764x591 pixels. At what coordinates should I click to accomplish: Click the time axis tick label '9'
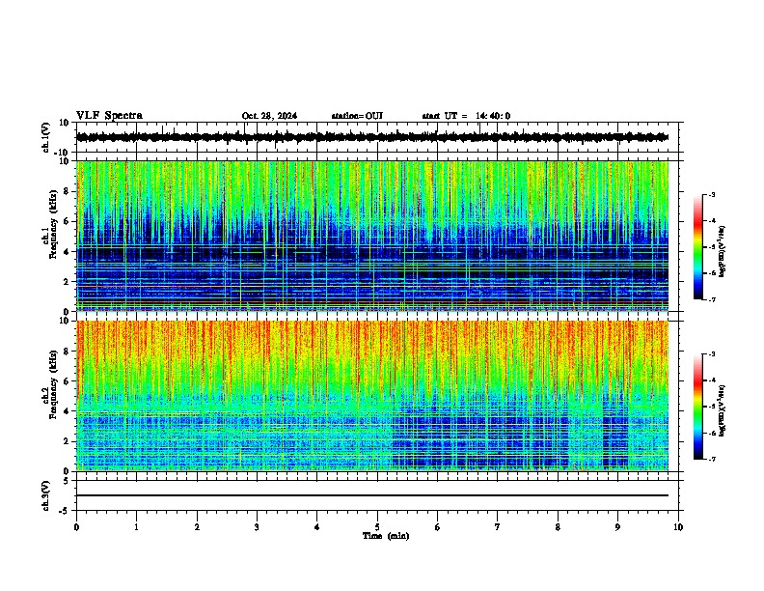click(x=617, y=527)
